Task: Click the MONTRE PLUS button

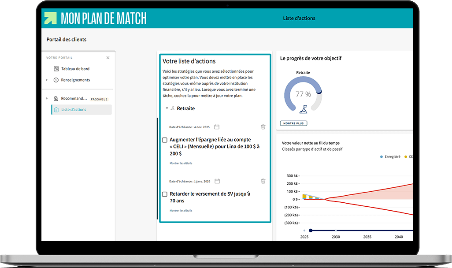Action: click(x=293, y=123)
